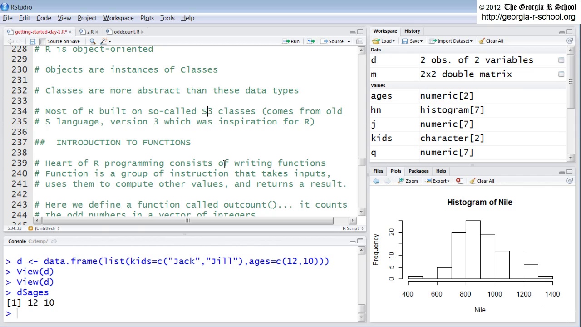581x327 pixels.
Task: Re-run the previous code region icon
Action: (x=311, y=41)
